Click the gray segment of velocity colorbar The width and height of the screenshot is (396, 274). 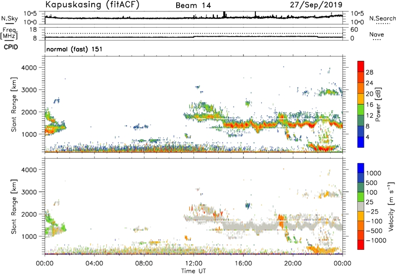361,207
